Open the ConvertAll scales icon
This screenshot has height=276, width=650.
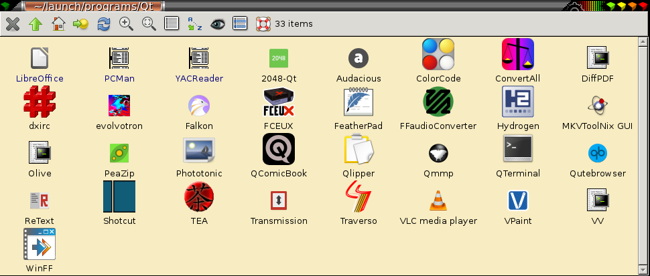518,54
